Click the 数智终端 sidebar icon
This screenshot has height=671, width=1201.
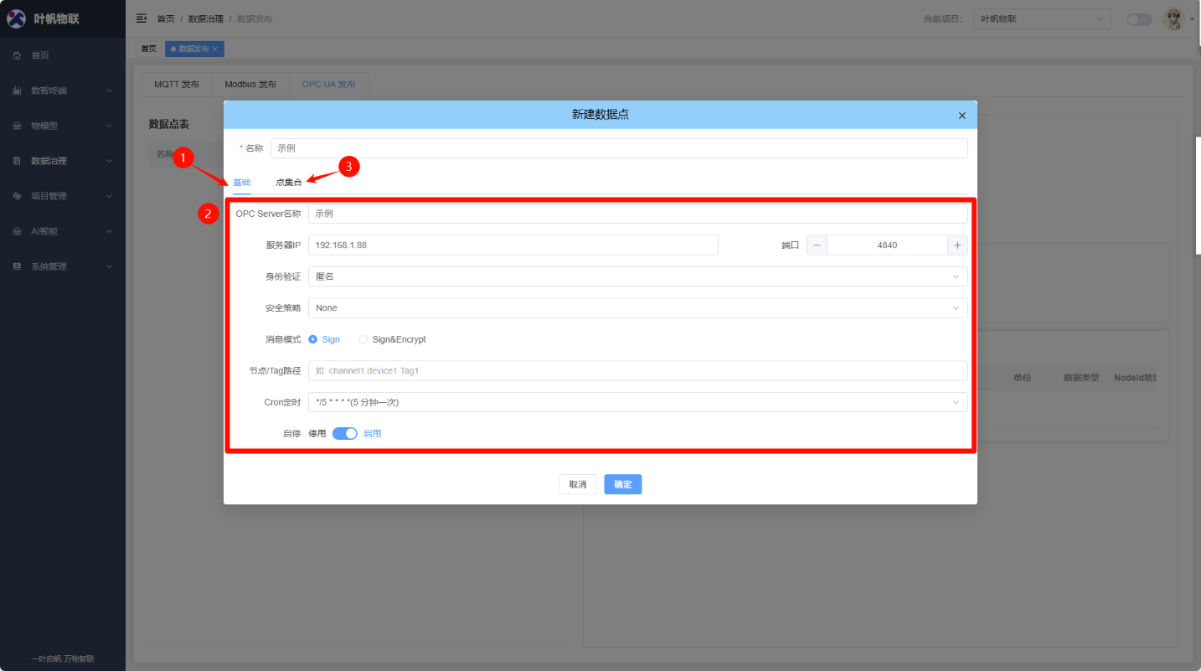[x=17, y=90]
